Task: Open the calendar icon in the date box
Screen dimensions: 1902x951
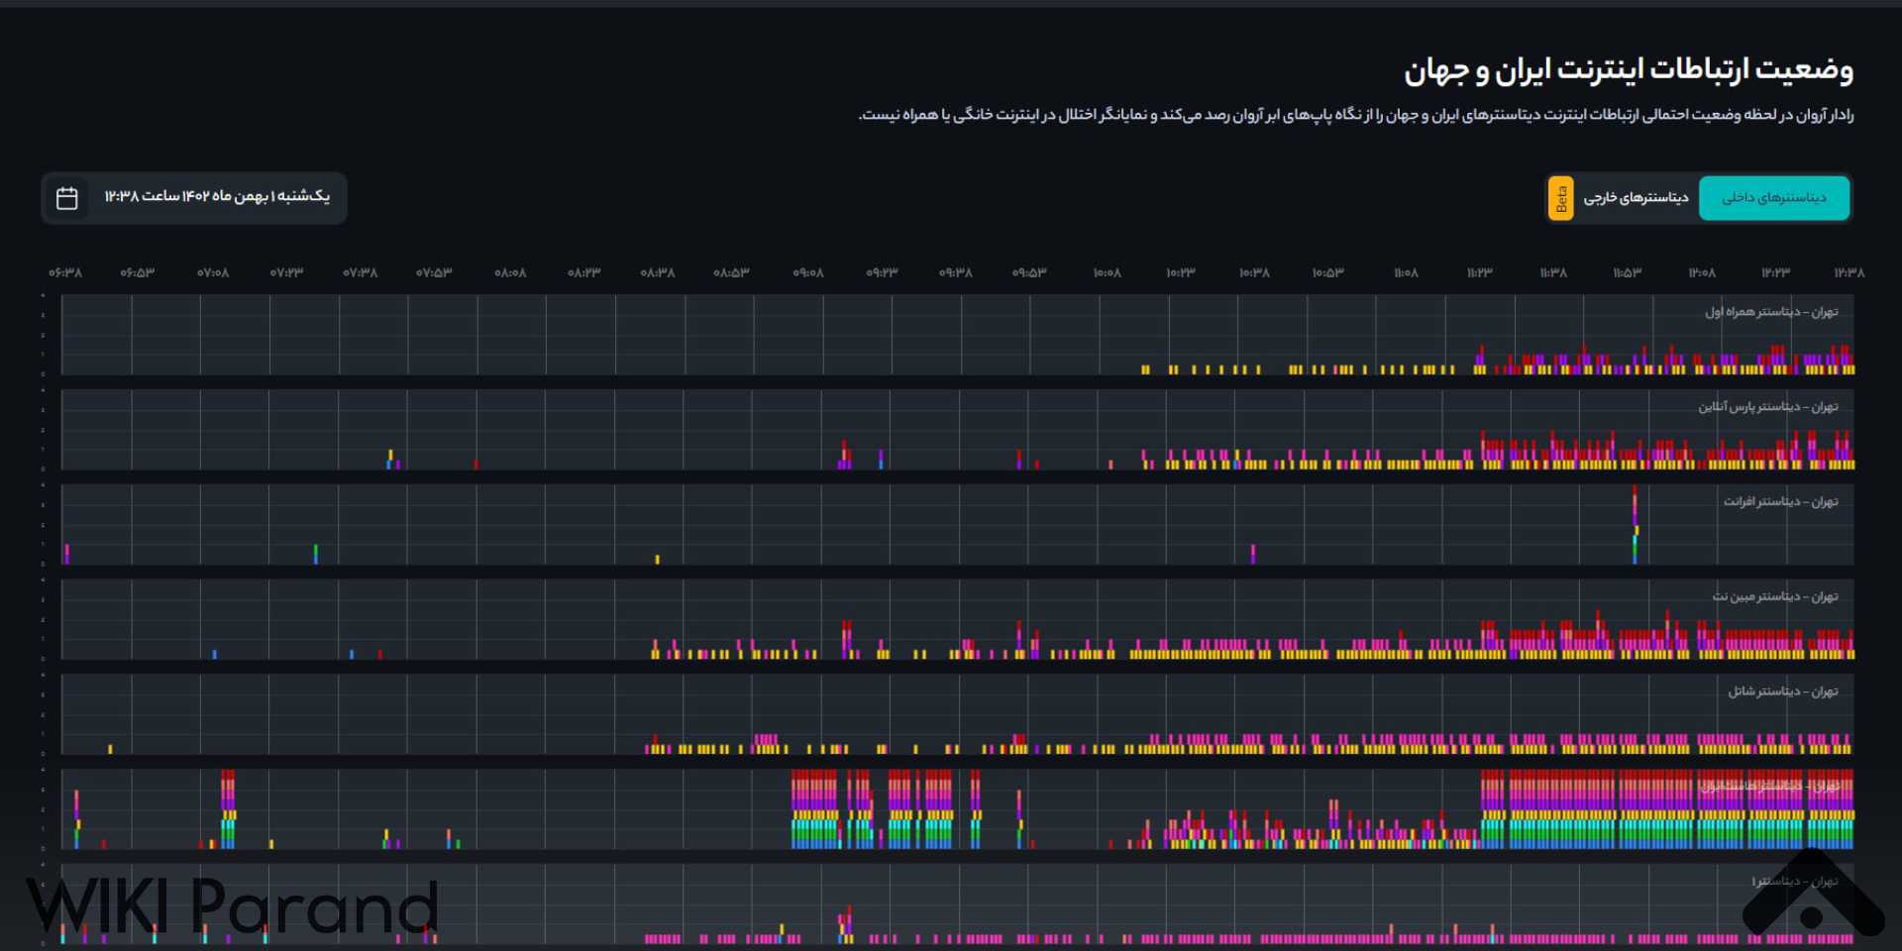Action: 67,198
